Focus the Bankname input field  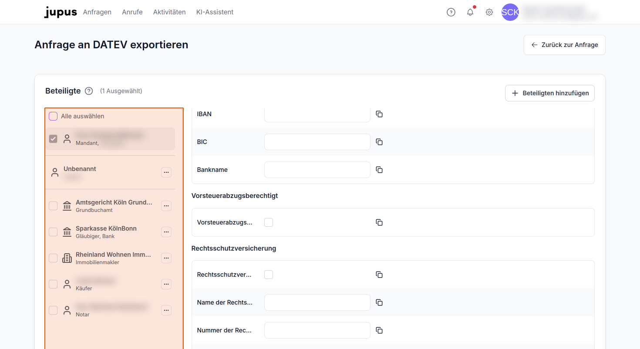317,170
